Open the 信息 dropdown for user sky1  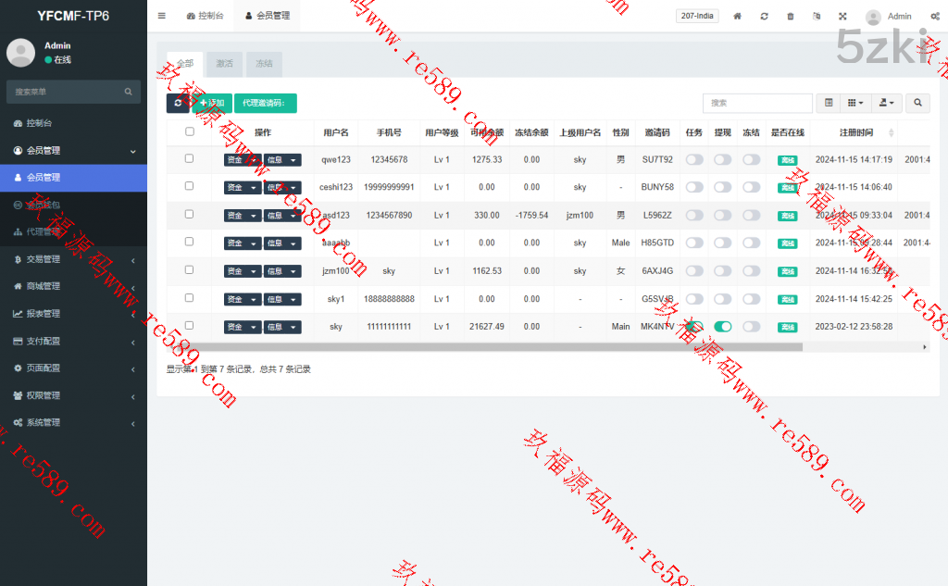tap(282, 299)
